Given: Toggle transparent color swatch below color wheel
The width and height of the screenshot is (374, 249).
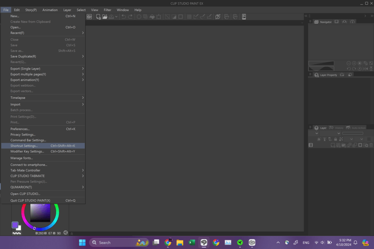Looking at the screenshot, I should [17, 233].
